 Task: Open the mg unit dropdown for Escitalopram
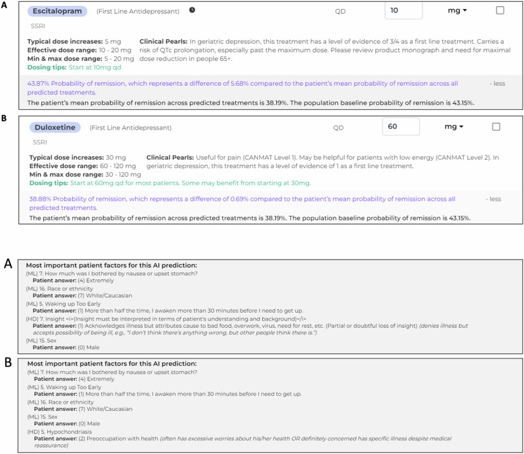tap(457, 10)
